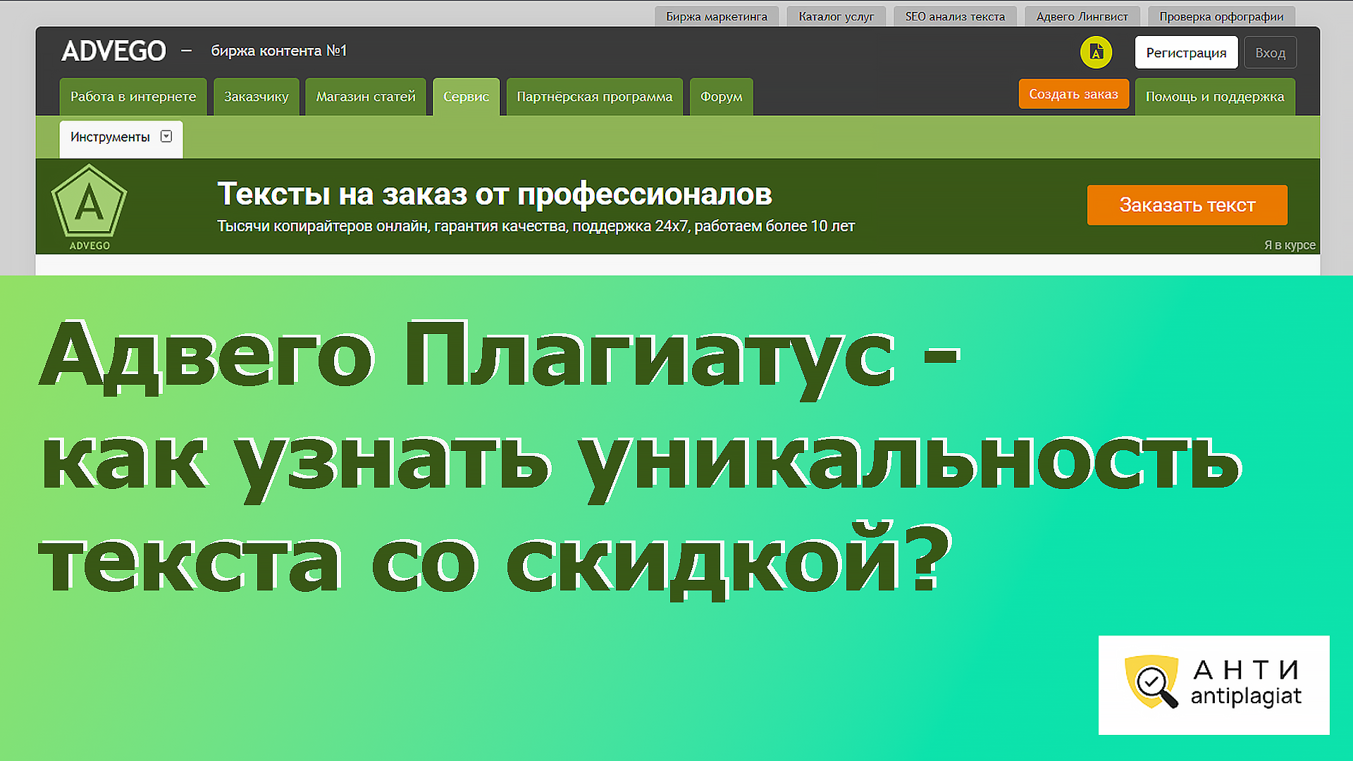Open the Магазин статей tab
The height and width of the screenshot is (761, 1353).
[x=366, y=97]
